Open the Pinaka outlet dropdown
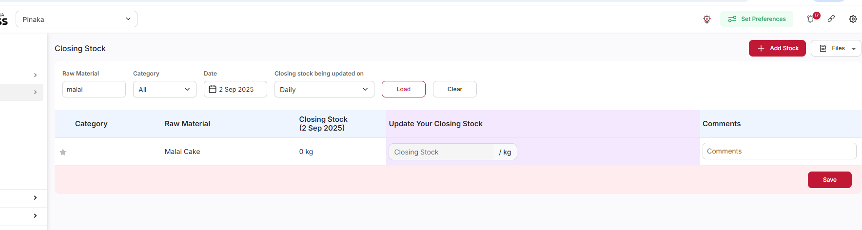This screenshot has height=230, width=862. pos(77,19)
